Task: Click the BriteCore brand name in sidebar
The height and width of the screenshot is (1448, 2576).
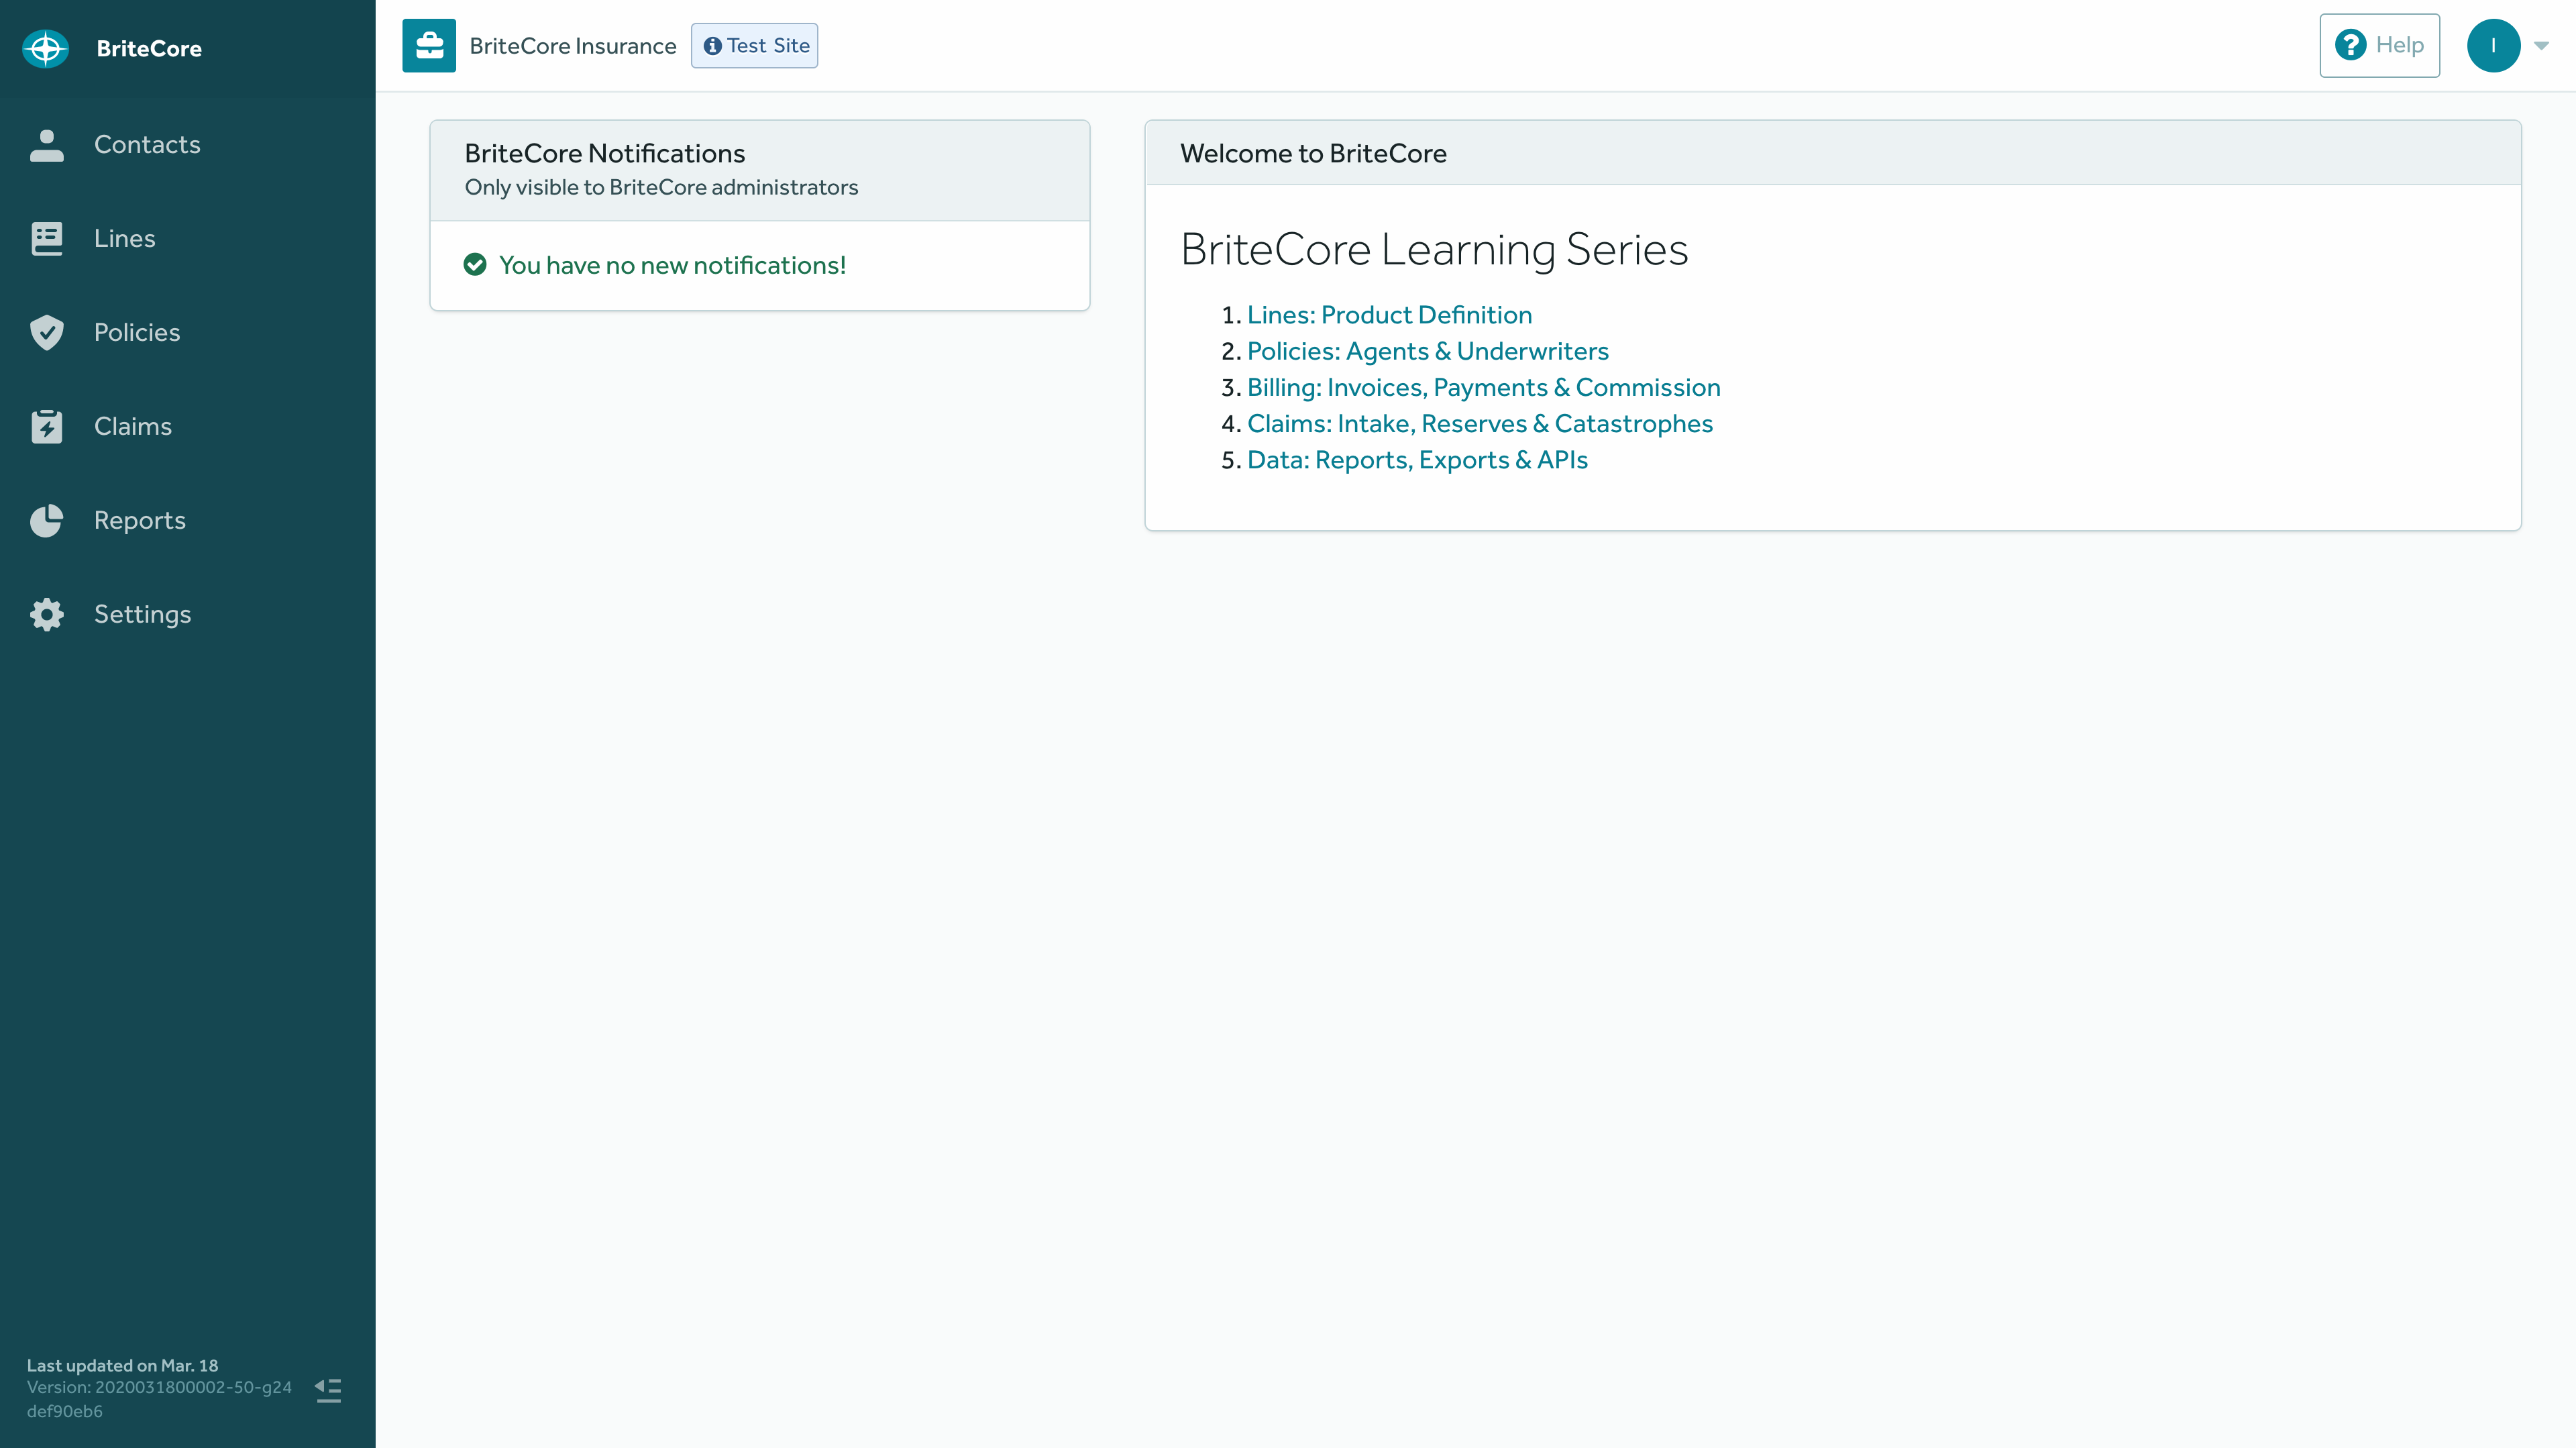Action: tap(149, 48)
